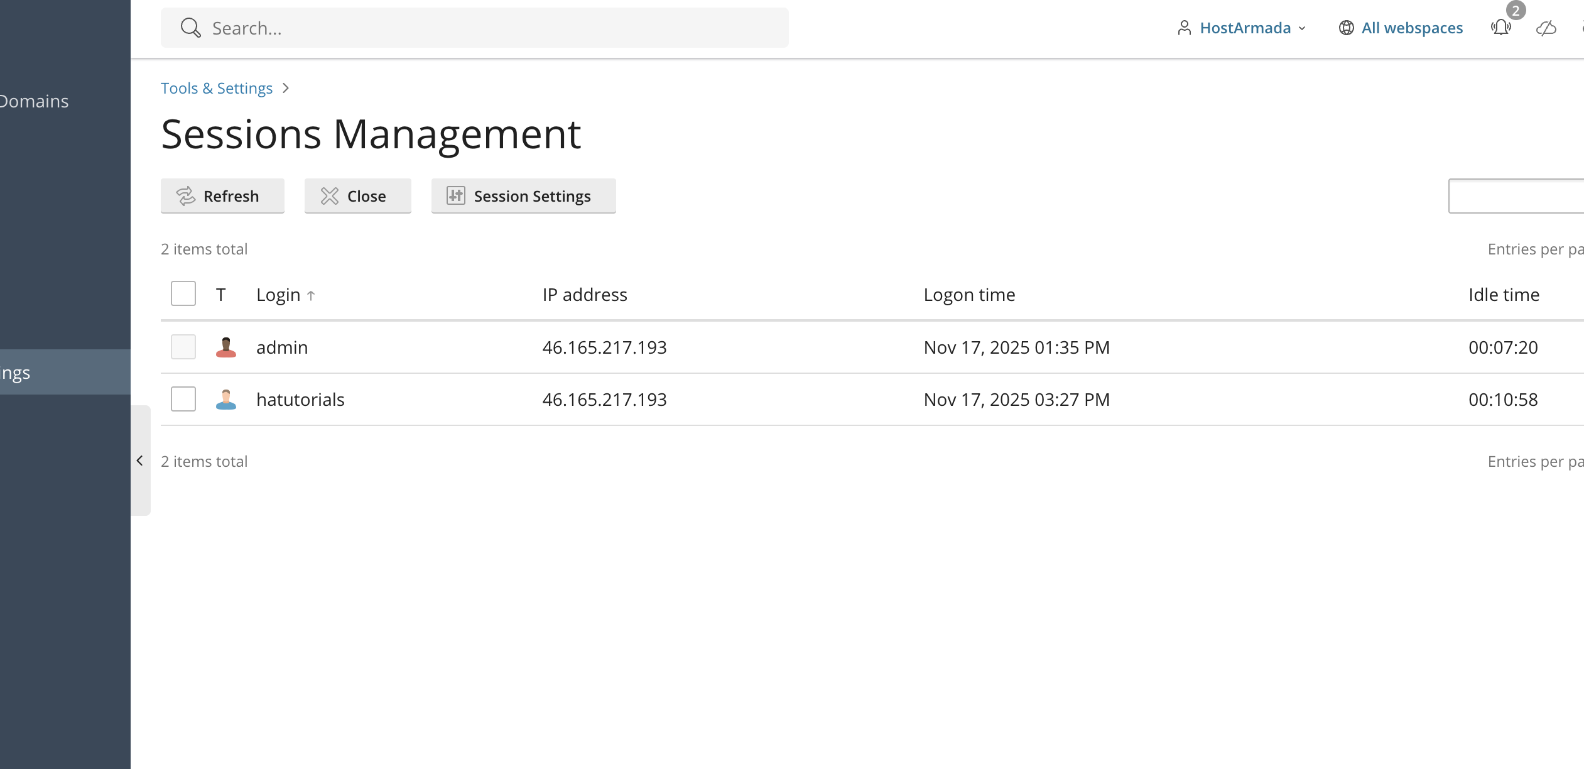Image resolution: width=1584 pixels, height=769 pixels.
Task: Go to the Tools & Settings breadcrumb
Action: (217, 88)
